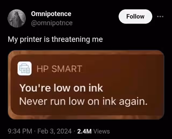Click the HP SMART app name label
The width and height of the screenshot is (172, 139).
59,69
